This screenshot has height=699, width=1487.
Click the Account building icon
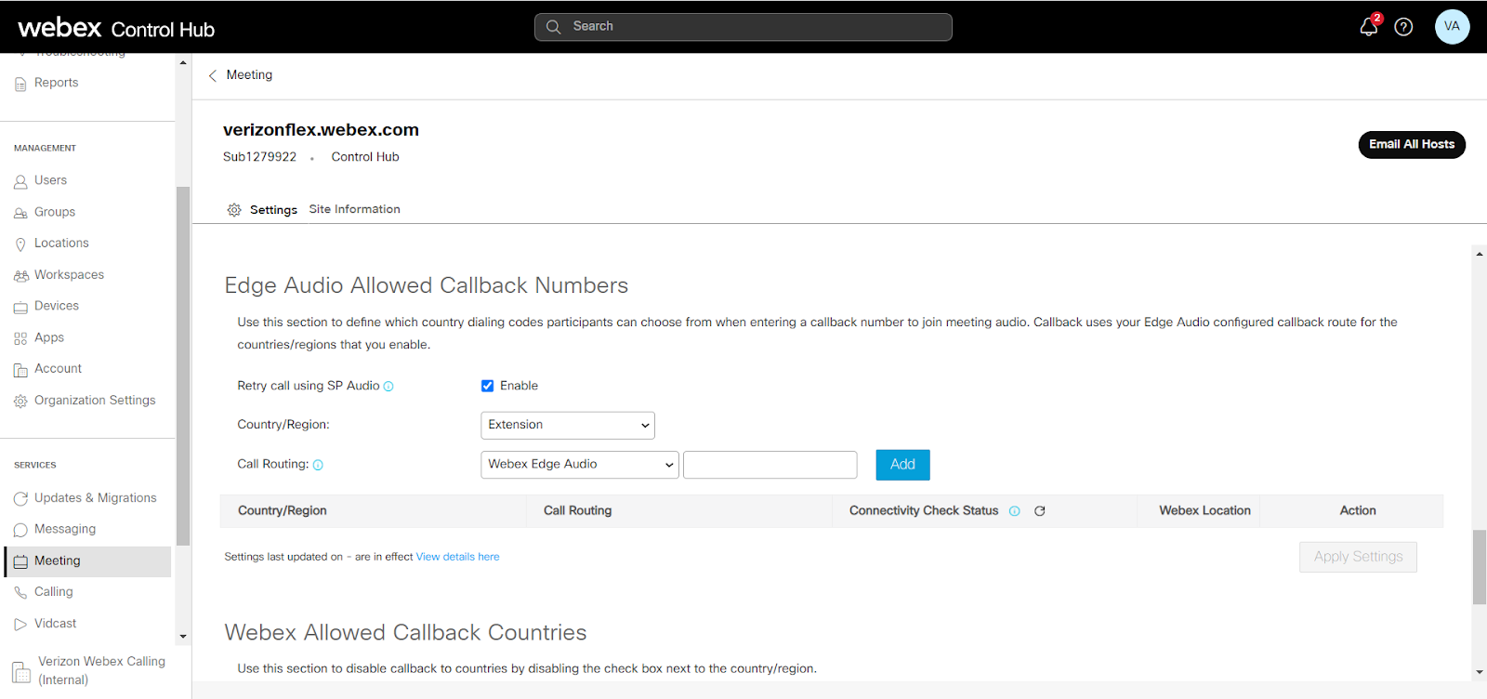[20, 370]
